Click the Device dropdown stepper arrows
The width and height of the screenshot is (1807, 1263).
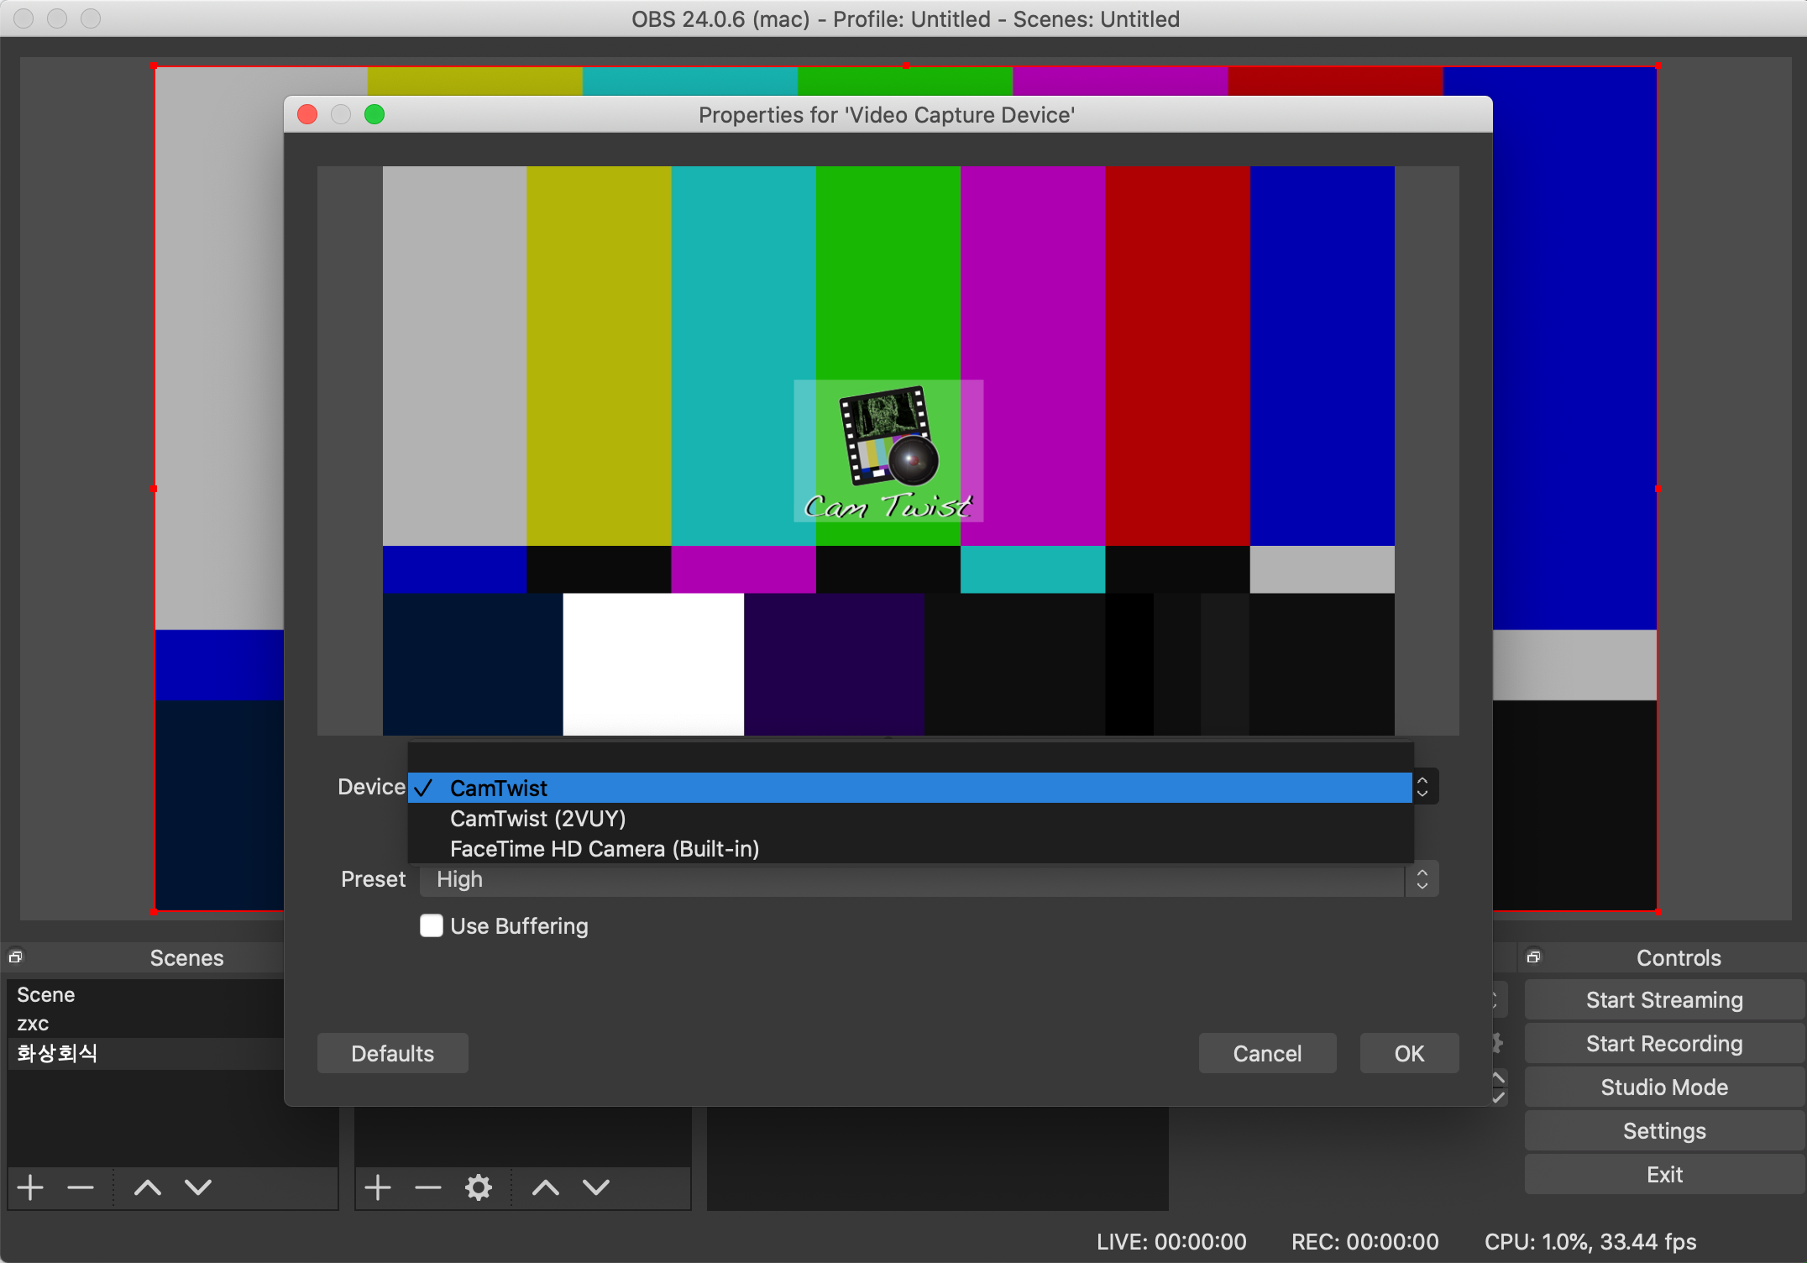tap(1422, 787)
